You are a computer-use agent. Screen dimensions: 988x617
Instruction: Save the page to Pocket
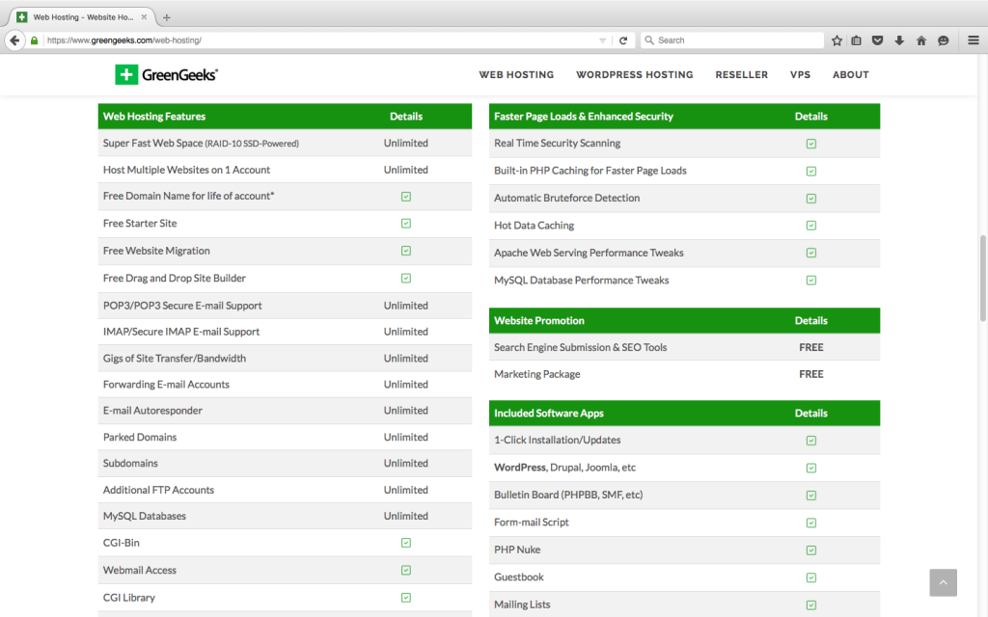878,40
